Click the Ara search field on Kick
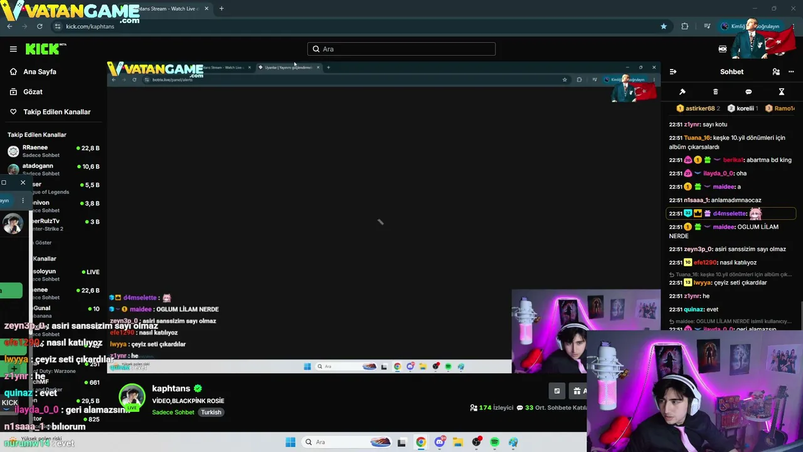The image size is (803, 452). click(x=401, y=49)
